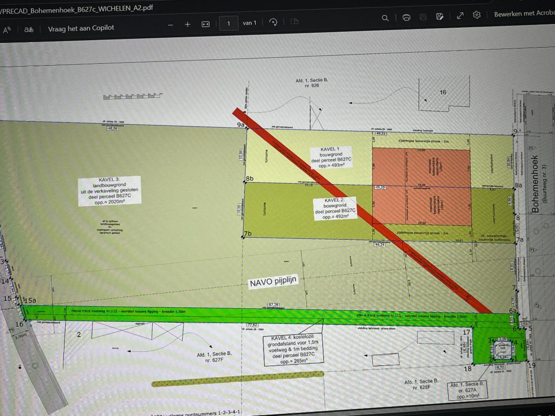Toggle fit to width view

click(205, 24)
